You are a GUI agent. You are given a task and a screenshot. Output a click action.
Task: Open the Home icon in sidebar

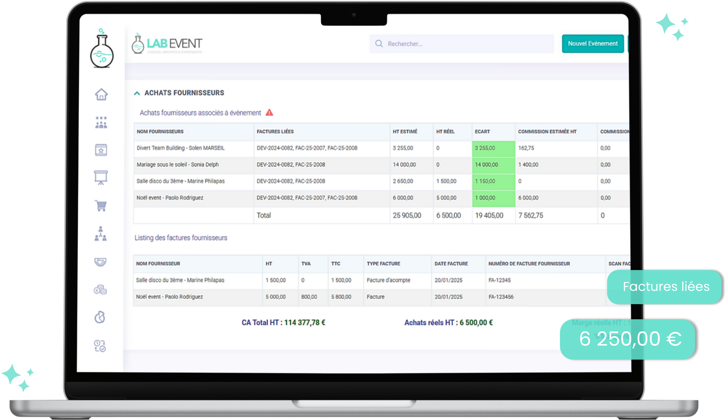coord(101,94)
